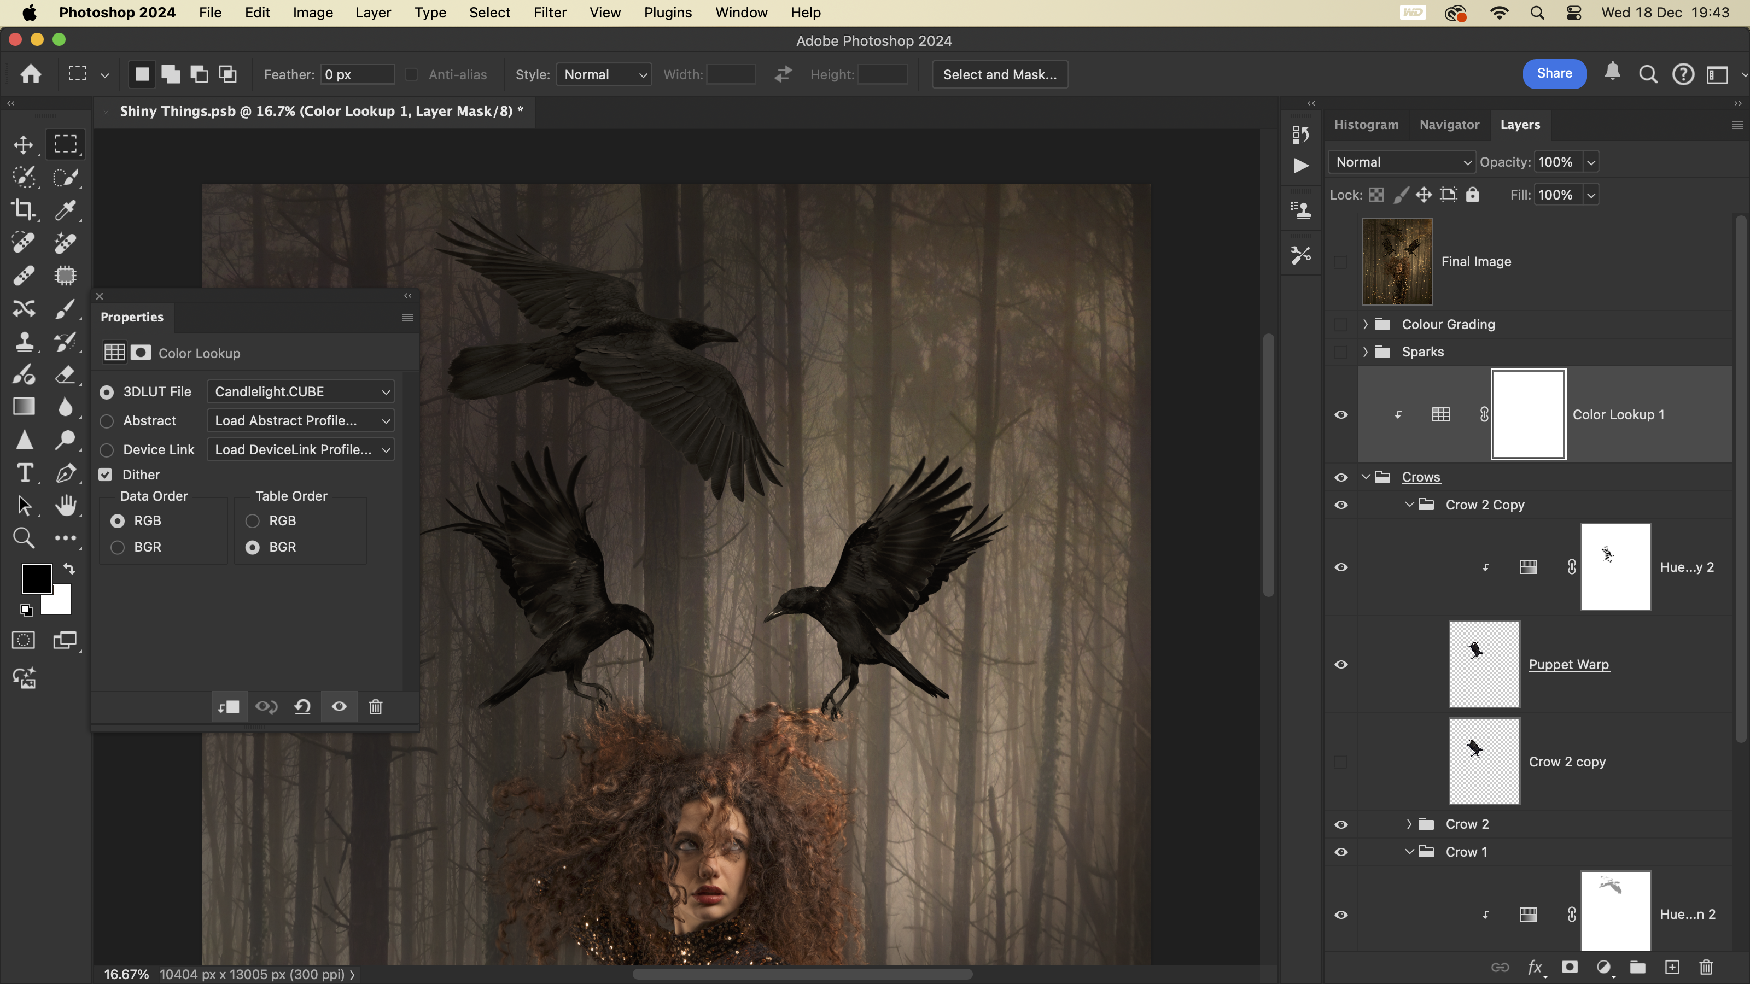Select the Horizontal Type tool
Viewport: 1750px width, 984px height.
coord(24,473)
